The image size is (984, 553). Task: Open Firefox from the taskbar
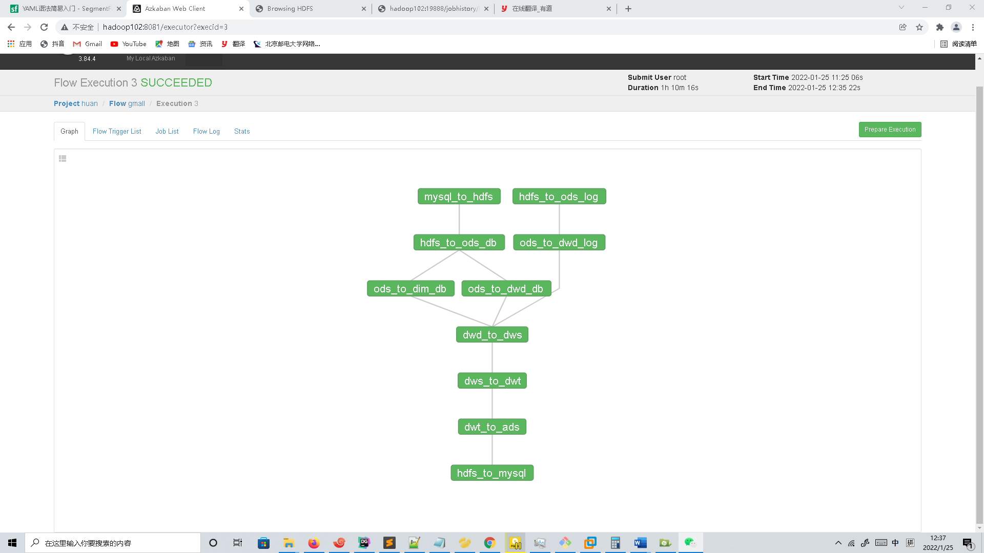point(314,543)
